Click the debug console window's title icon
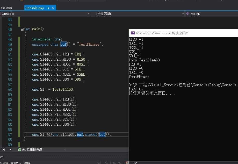The image size is (238, 164). click(x=133, y=33)
